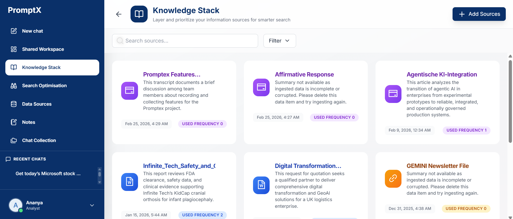
Task: Open the Digital Transformation source title
Action: 308,166
